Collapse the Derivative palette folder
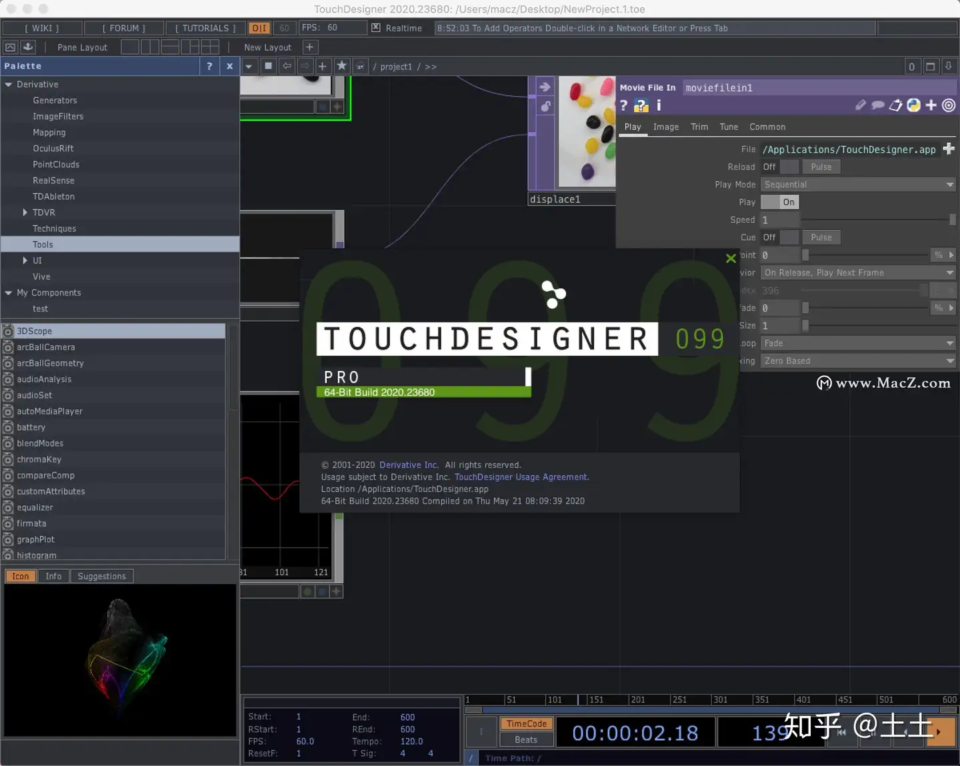 click(x=9, y=85)
